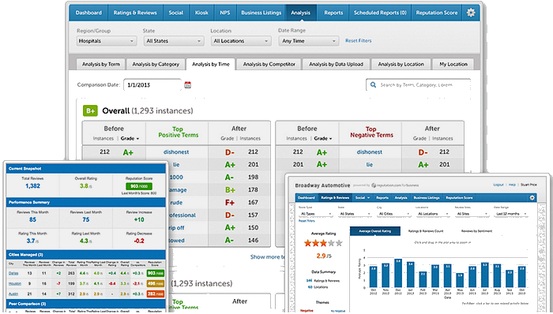This screenshot has height=314, width=553.
Task: Open Reports tab in Broadway Automotive window
Action: [x=382, y=198]
